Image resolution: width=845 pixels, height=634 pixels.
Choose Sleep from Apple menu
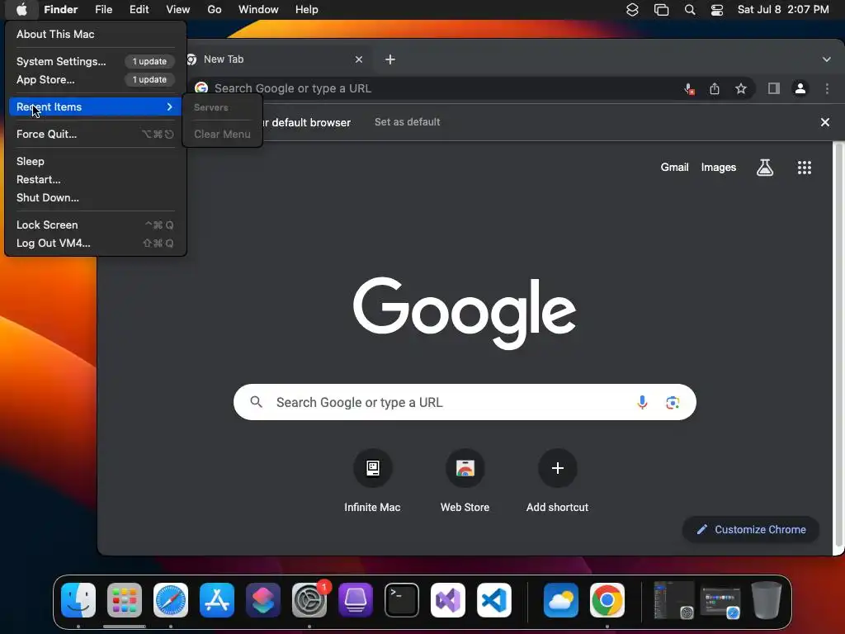[x=95, y=161]
